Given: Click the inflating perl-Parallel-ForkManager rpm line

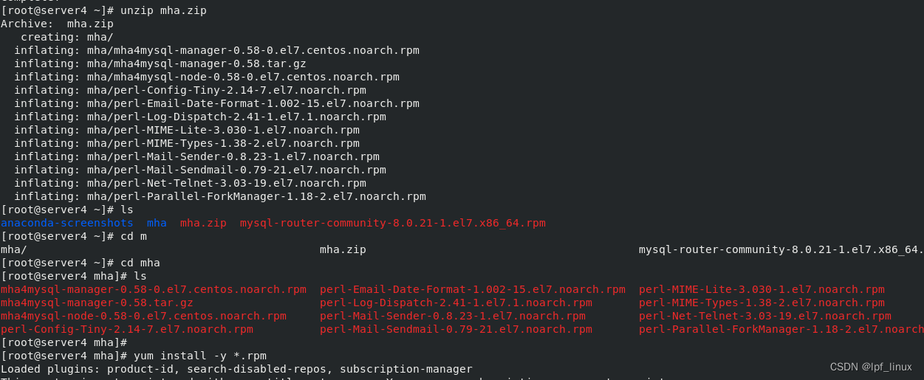Looking at the screenshot, I should pyautogui.click(x=219, y=196).
